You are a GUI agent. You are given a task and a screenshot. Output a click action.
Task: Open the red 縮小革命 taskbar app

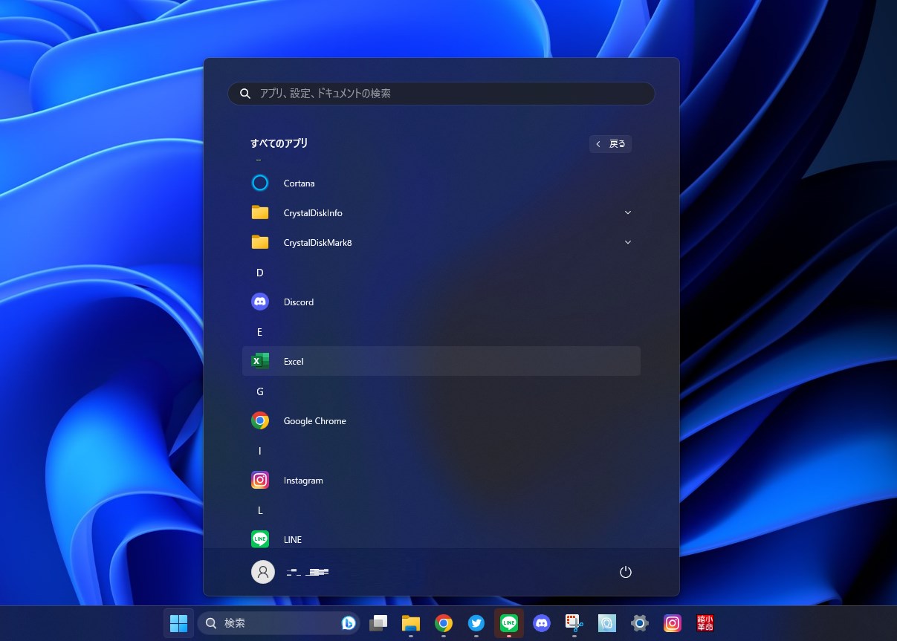click(x=705, y=623)
